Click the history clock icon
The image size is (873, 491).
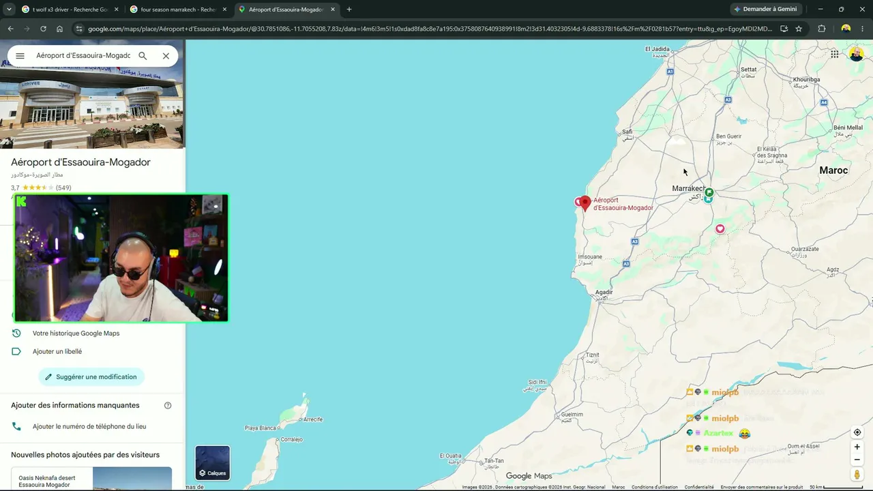click(16, 333)
